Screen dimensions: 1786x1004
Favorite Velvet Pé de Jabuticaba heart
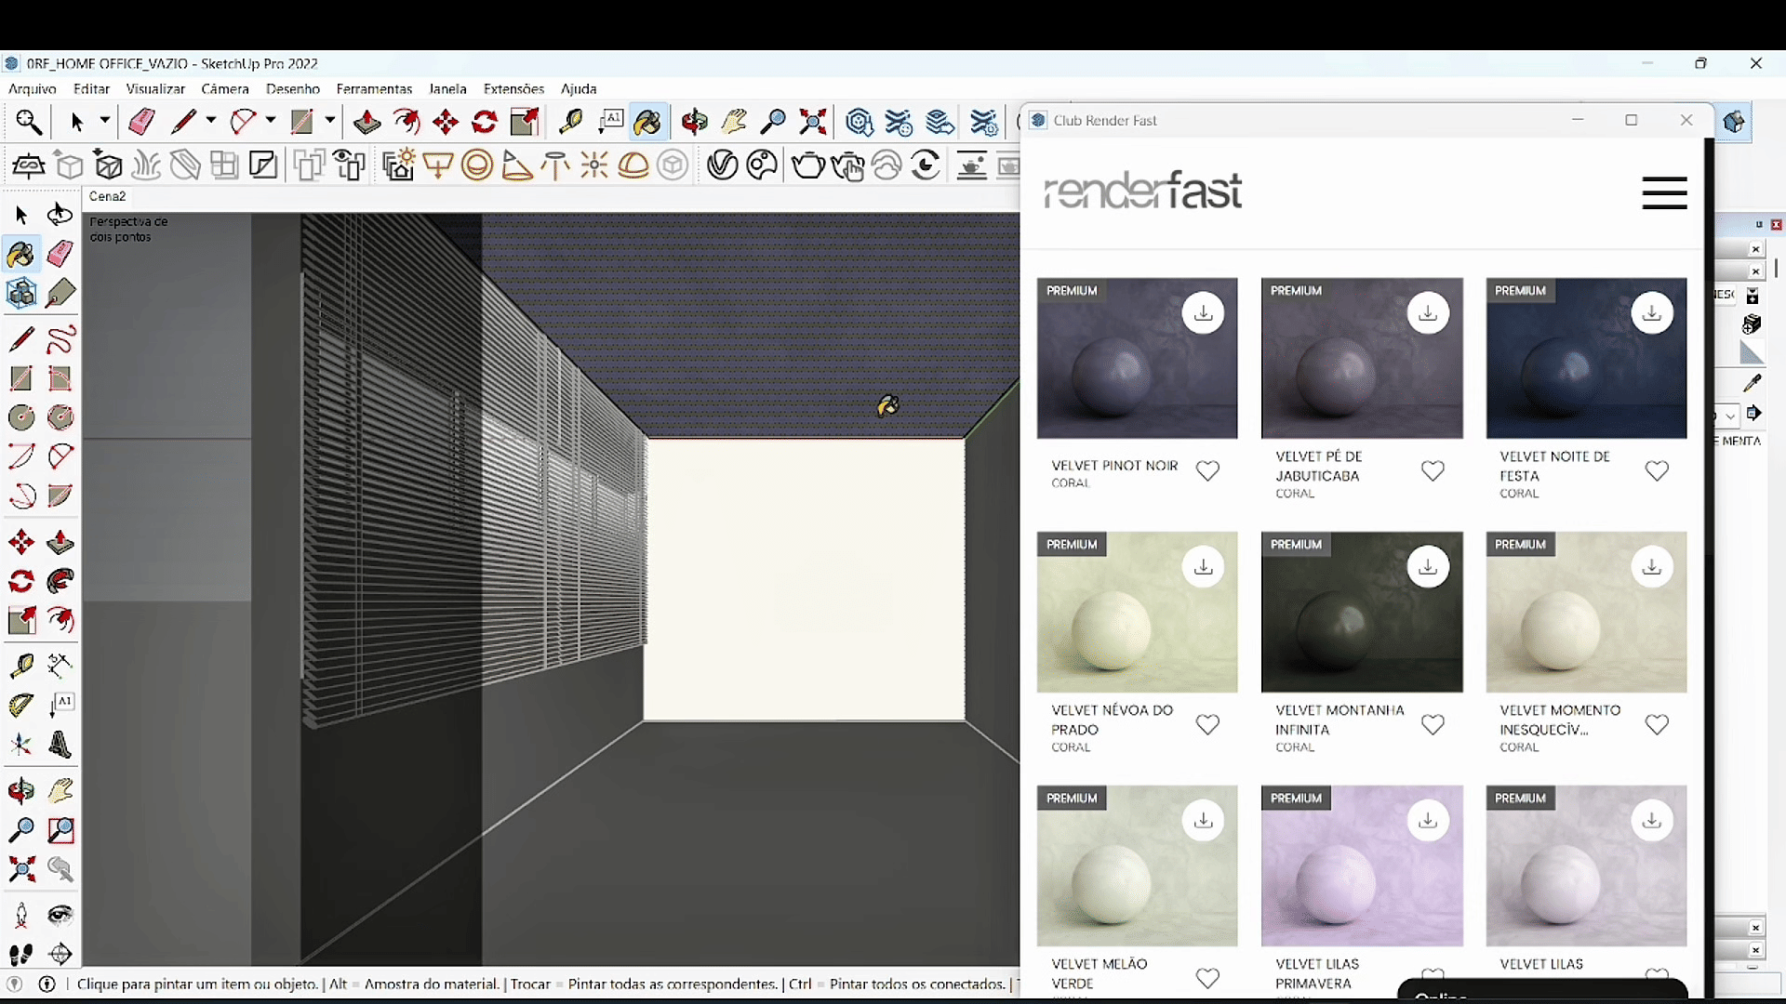point(1433,471)
